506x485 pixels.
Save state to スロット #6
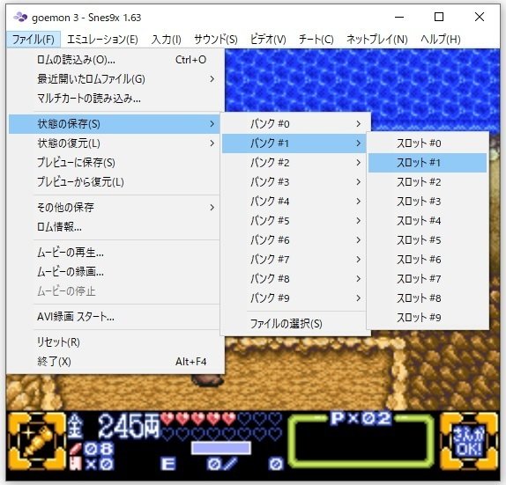428,259
